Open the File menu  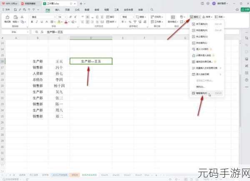coord(6,10)
